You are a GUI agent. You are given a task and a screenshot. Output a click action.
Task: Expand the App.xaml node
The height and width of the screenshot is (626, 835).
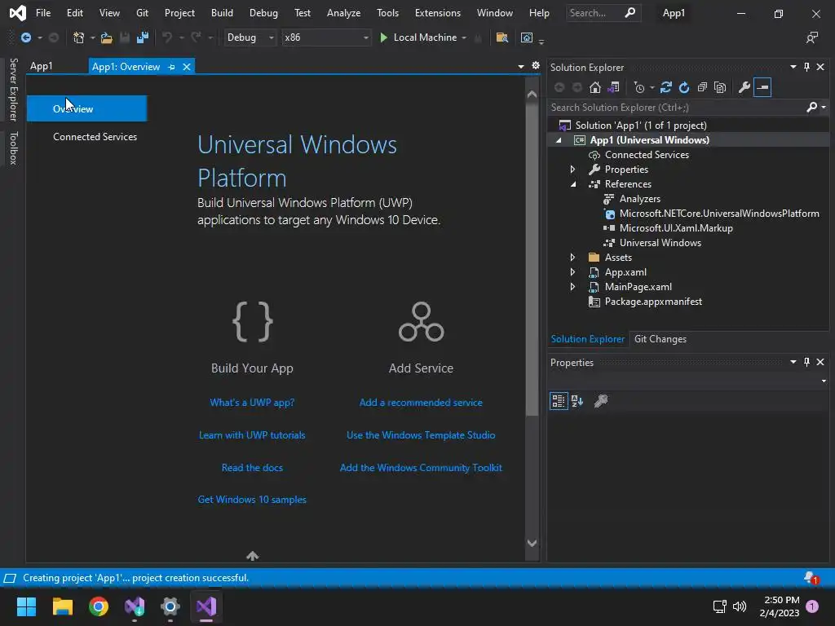click(x=573, y=272)
